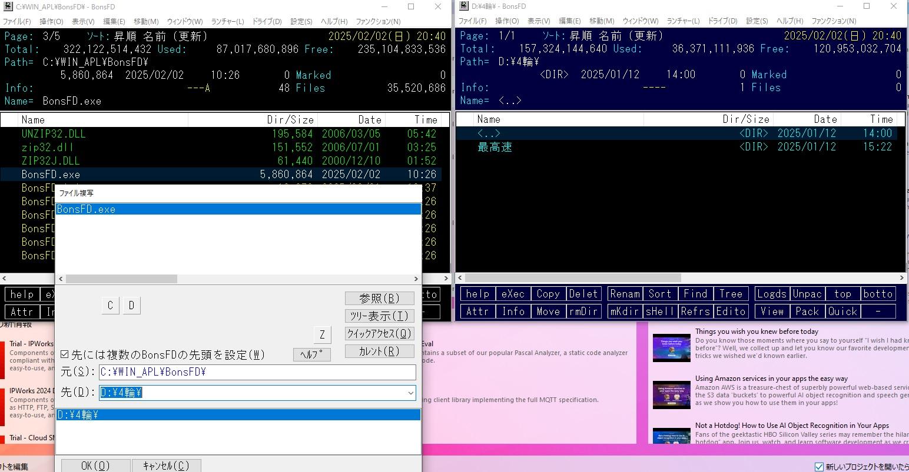Expand the 先(D) destination dropdown
Viewport: 909px width, 472px height.
coord(410,393)
